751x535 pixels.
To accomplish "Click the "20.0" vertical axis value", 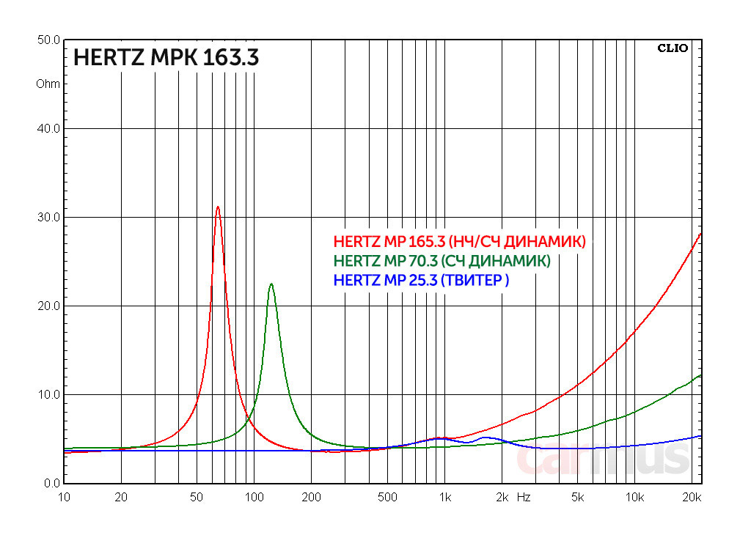I will [x=48, y=306].
